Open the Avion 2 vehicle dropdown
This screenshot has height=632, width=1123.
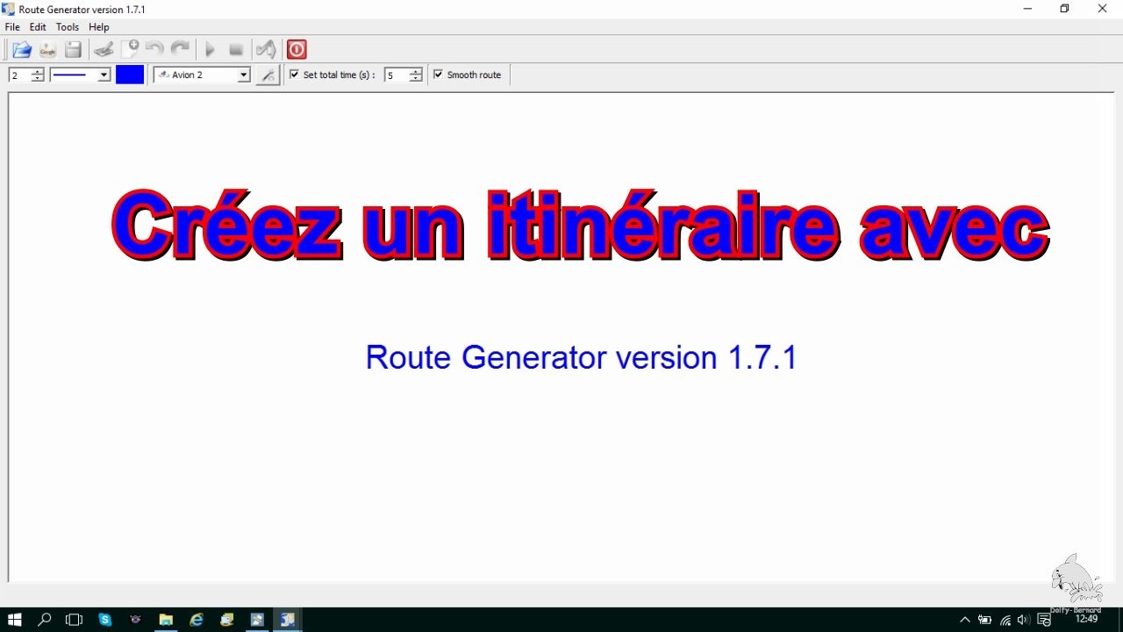pos(244,75)
